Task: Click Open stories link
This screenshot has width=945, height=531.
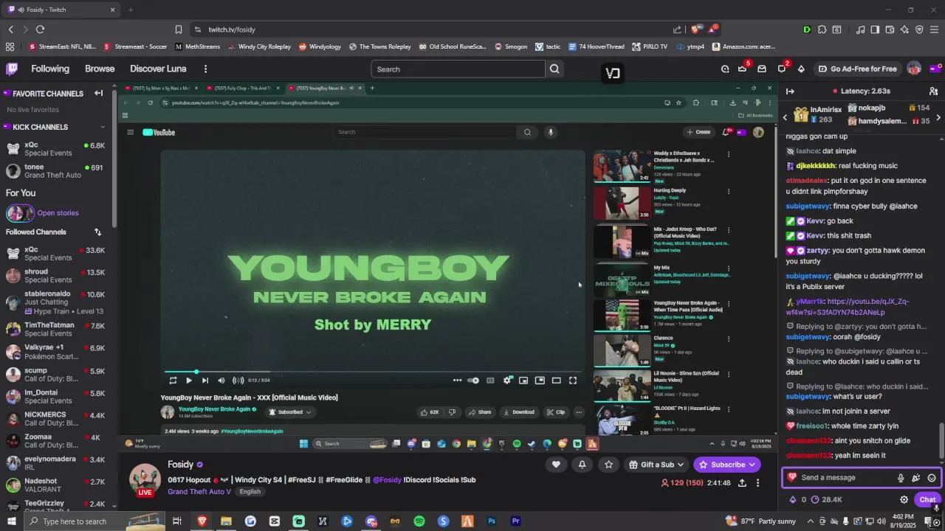Action: click(58, 213)
